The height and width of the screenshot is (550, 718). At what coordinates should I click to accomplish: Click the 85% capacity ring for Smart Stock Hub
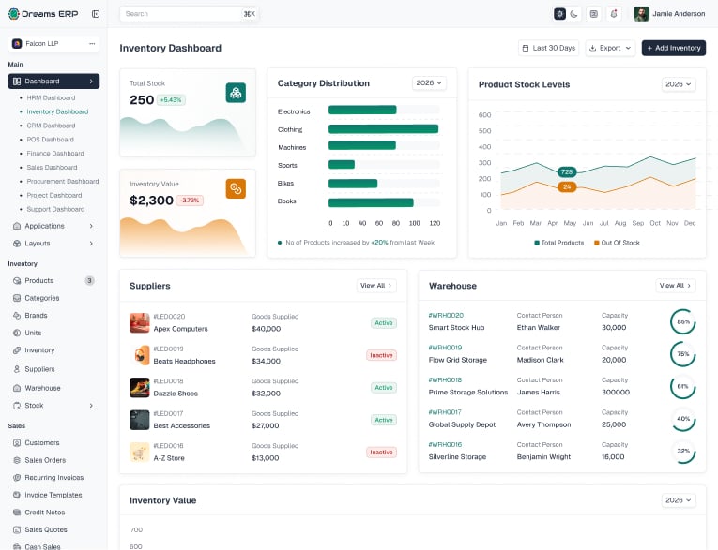[x=682, y=321]
